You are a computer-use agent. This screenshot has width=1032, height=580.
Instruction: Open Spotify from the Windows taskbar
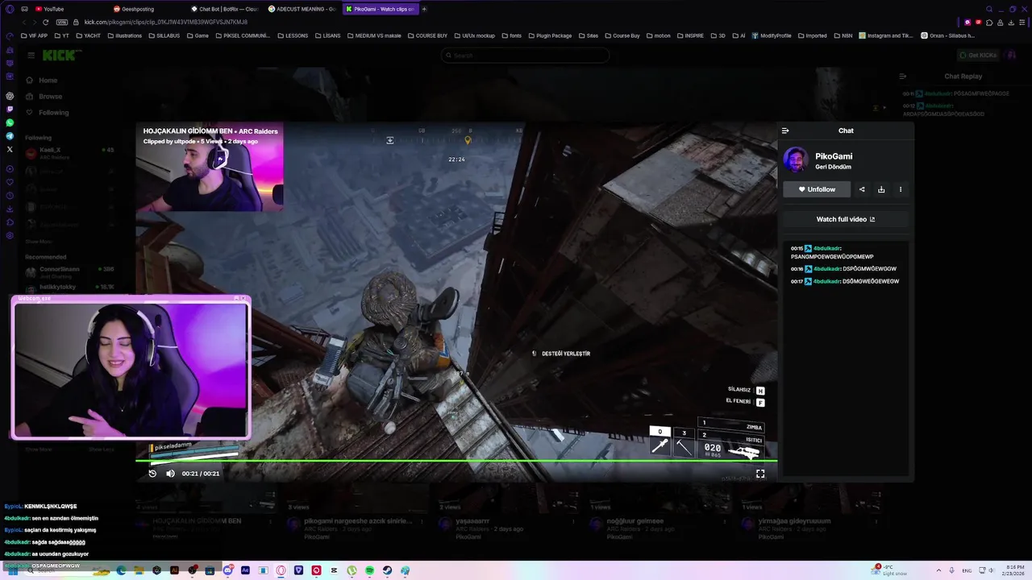(369, 570)
